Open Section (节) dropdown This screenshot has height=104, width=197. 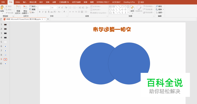32,13
